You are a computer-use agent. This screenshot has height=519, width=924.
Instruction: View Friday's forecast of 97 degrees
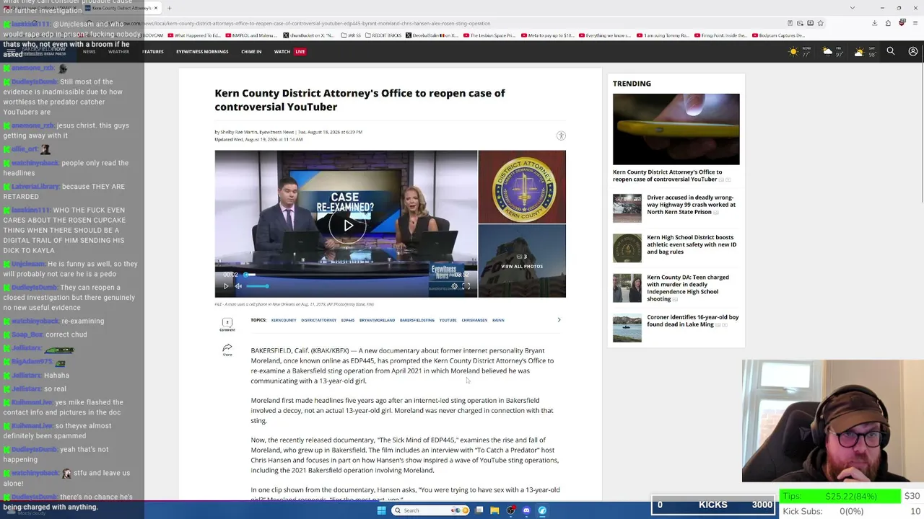pyautogui.click(x=833, y=52)
